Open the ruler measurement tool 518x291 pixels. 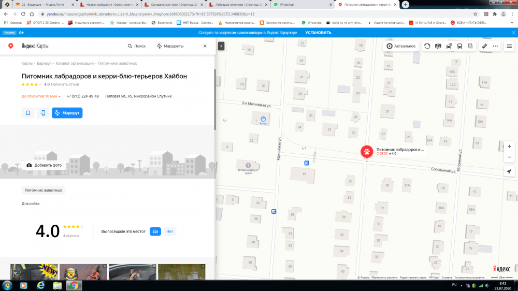484,46
